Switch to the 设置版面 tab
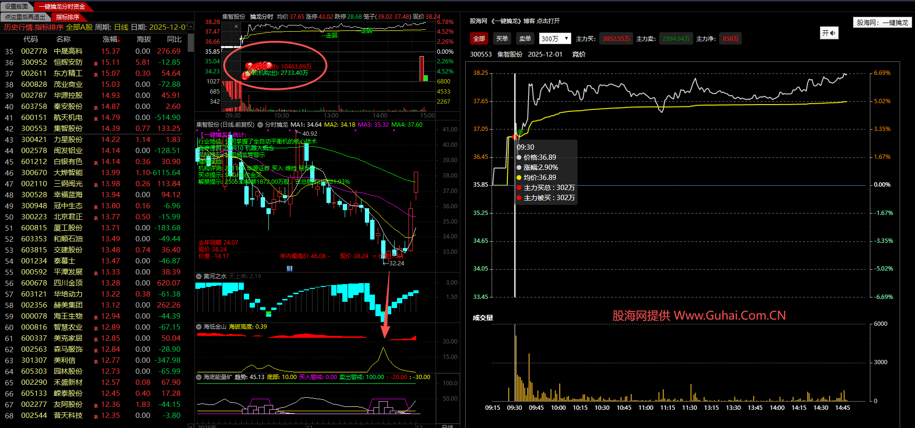Screen dimensions: 915x428 [x=17, y=7]
